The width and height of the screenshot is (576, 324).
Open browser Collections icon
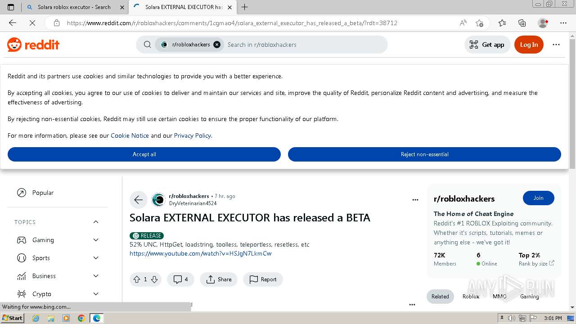click(522, 23)
